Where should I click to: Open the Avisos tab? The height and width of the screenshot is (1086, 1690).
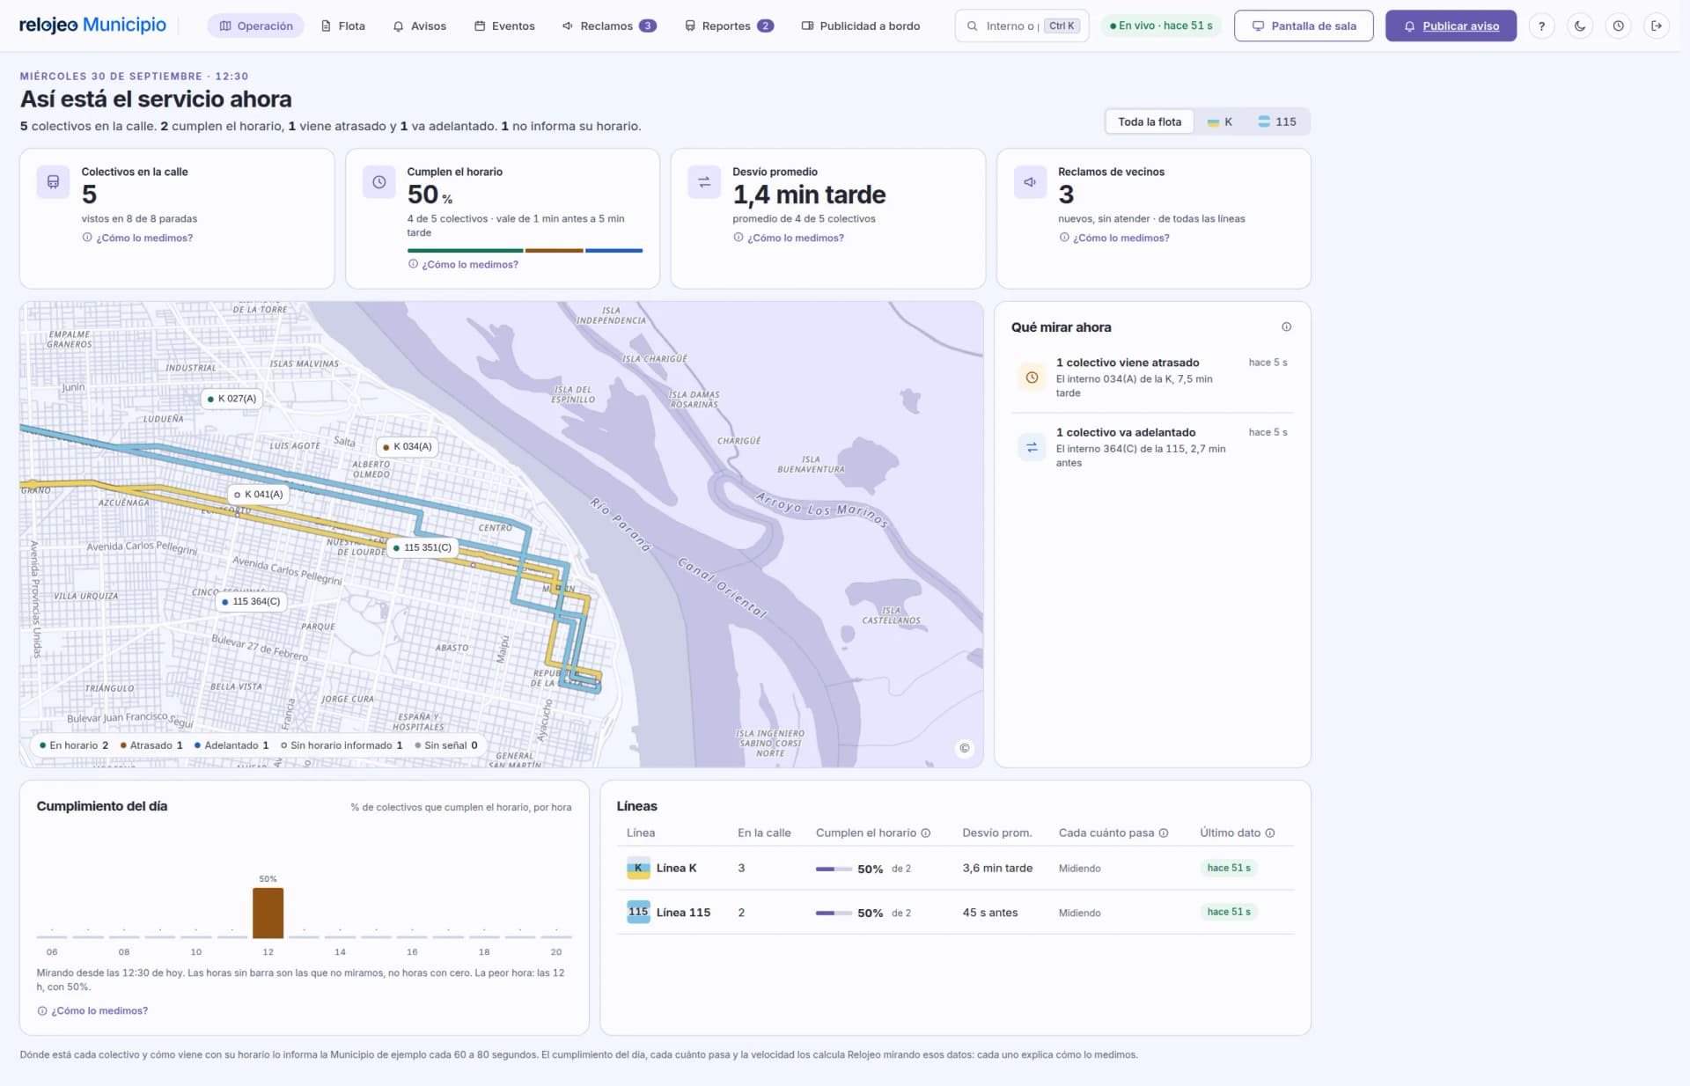click(420, 26)
